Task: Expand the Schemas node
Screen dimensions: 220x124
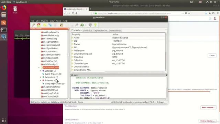Action: 41,80
